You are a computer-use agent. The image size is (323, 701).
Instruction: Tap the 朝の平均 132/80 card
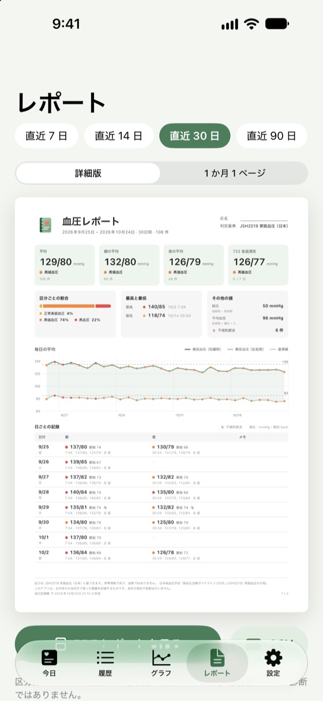point(129,265)
